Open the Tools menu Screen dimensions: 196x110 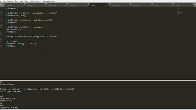32,1
